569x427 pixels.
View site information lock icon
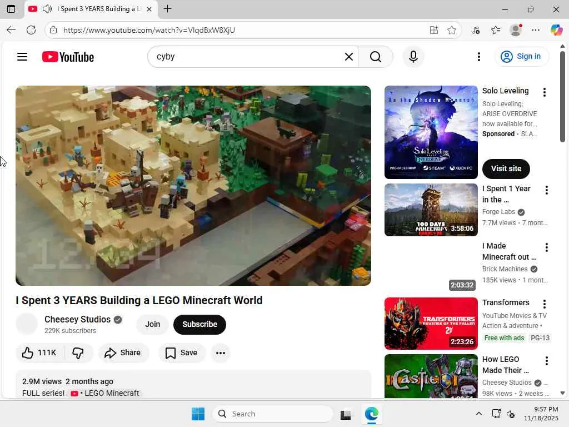point(53,30)
